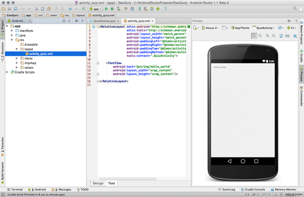Select the AppTheme theme button
This screenshot has width=304, height=197.
tap(240, 28)
